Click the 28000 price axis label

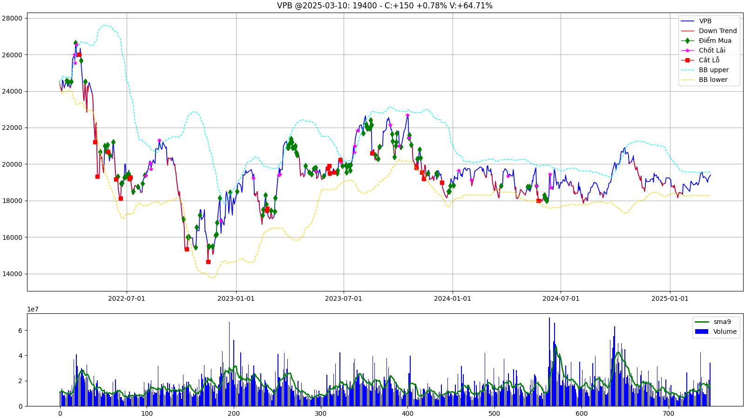point(12,18)
